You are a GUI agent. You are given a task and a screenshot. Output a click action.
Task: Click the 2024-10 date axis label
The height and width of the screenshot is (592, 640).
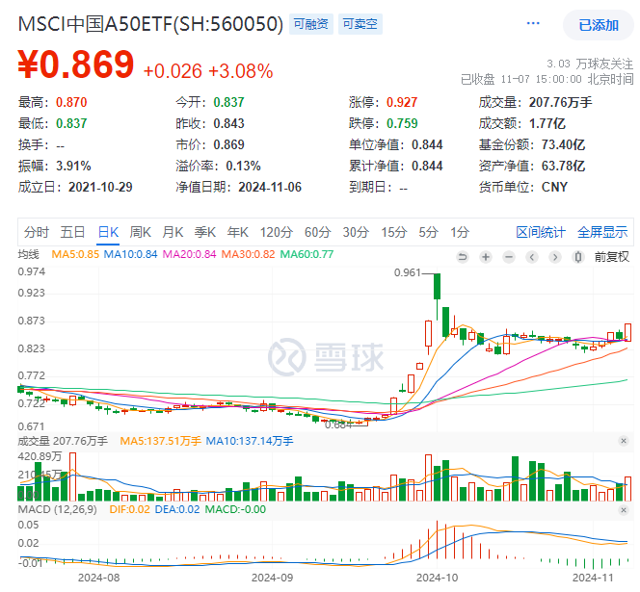coord(437,578)
